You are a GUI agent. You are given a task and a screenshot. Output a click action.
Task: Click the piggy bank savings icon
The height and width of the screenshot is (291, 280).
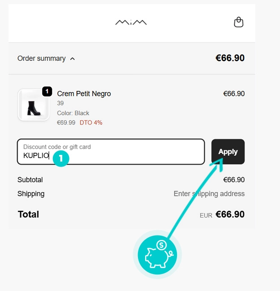pos(157,255)
